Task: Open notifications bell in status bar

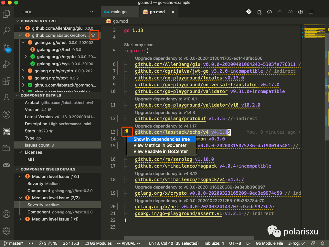Action: pyautogui.click(x=323, y=243)
